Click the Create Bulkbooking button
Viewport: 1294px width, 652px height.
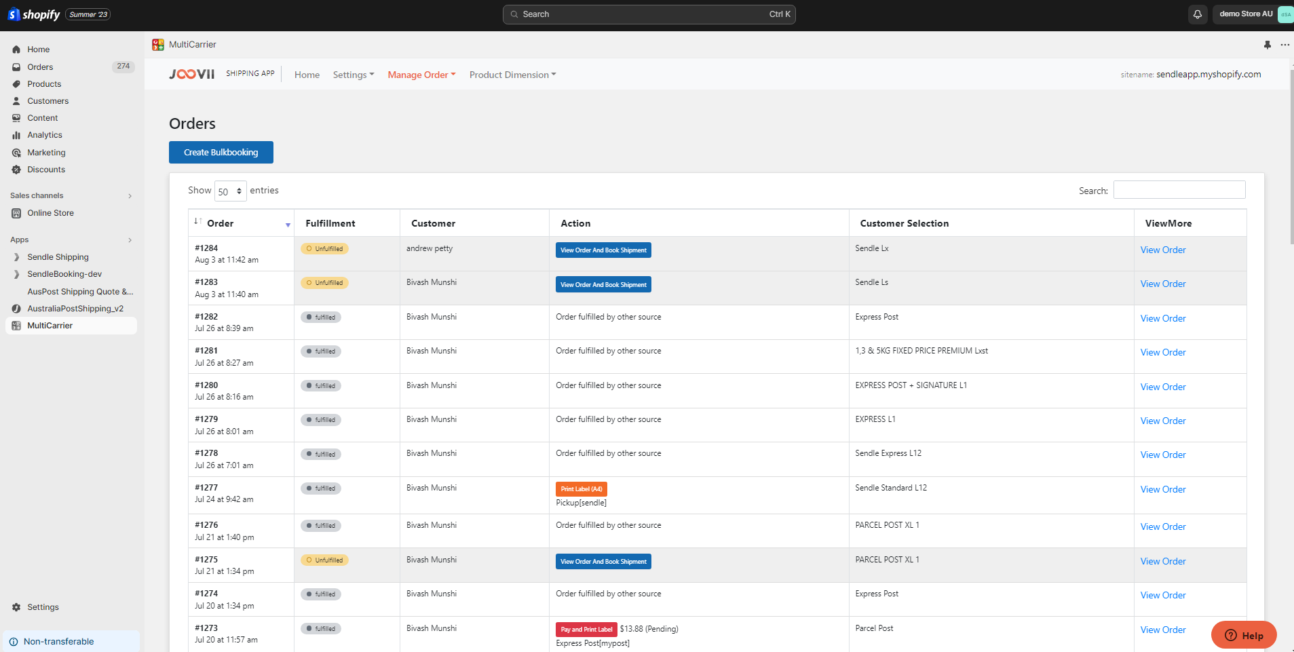pos(221,153)
